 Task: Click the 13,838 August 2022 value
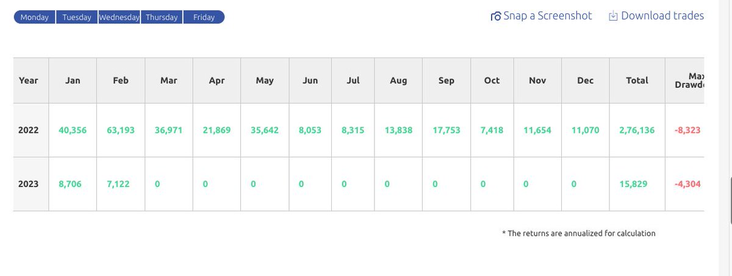(398, 130)
